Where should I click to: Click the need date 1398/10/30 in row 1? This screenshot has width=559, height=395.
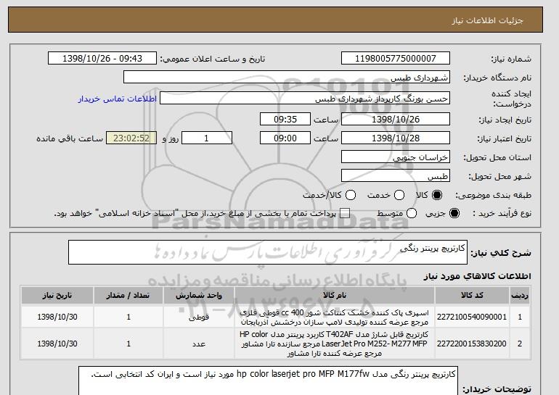[x=57, y=317]
